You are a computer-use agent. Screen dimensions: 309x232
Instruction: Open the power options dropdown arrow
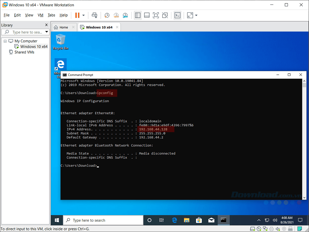(84, 15)
